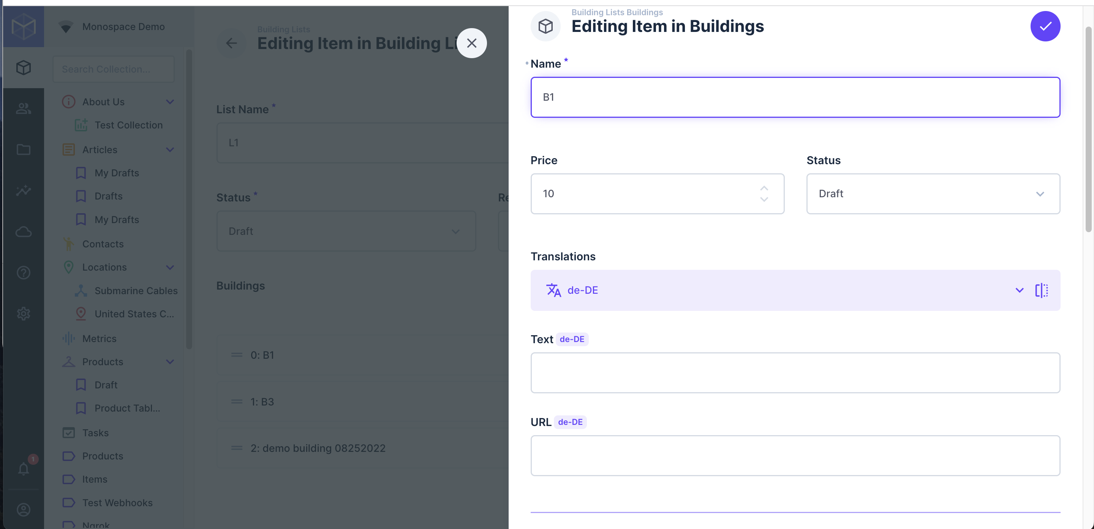Select Test Webhooks in the sidebar

pos(117,502)
